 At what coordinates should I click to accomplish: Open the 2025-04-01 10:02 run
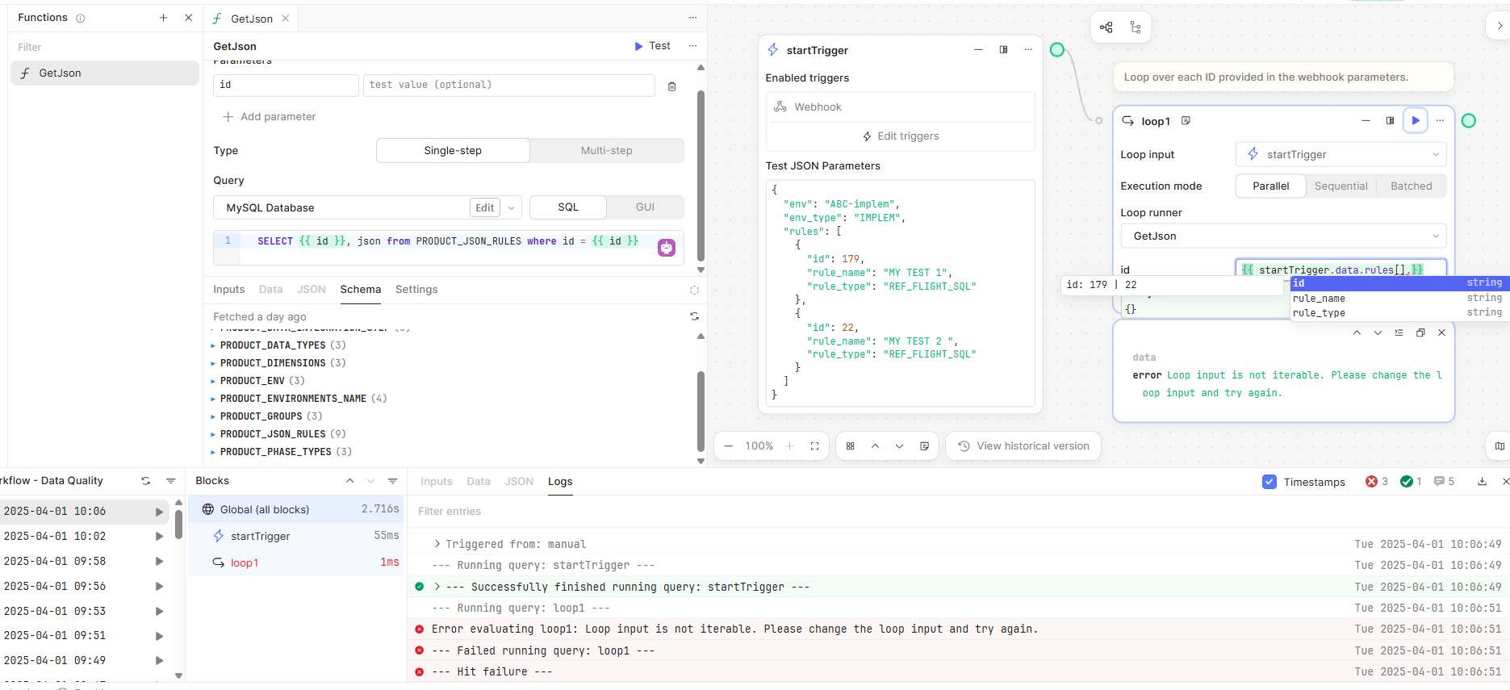(84, 536)
